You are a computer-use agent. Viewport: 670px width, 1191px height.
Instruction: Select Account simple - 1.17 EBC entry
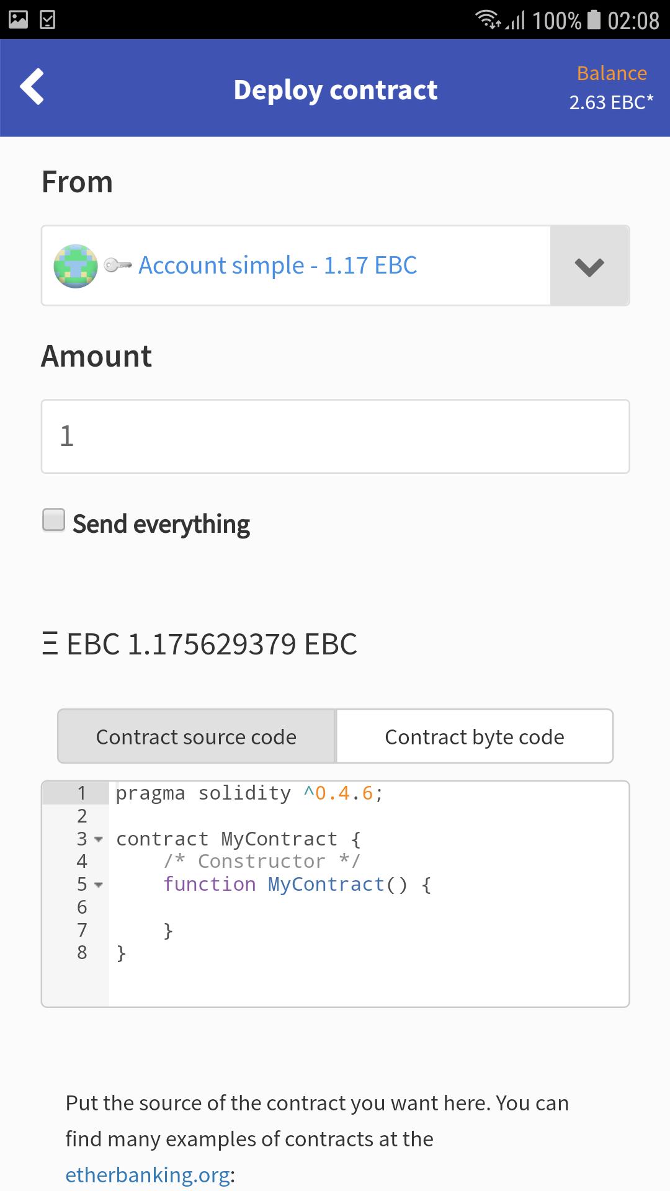(277, 265)
